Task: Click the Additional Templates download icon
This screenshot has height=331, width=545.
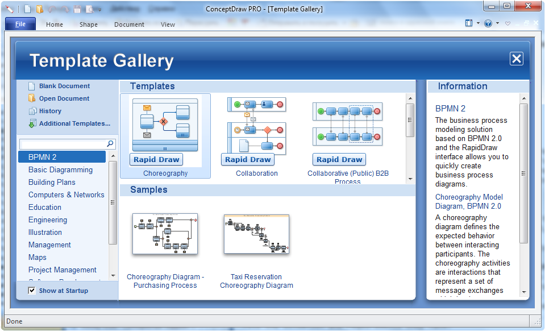Action: tap(32, 123)
